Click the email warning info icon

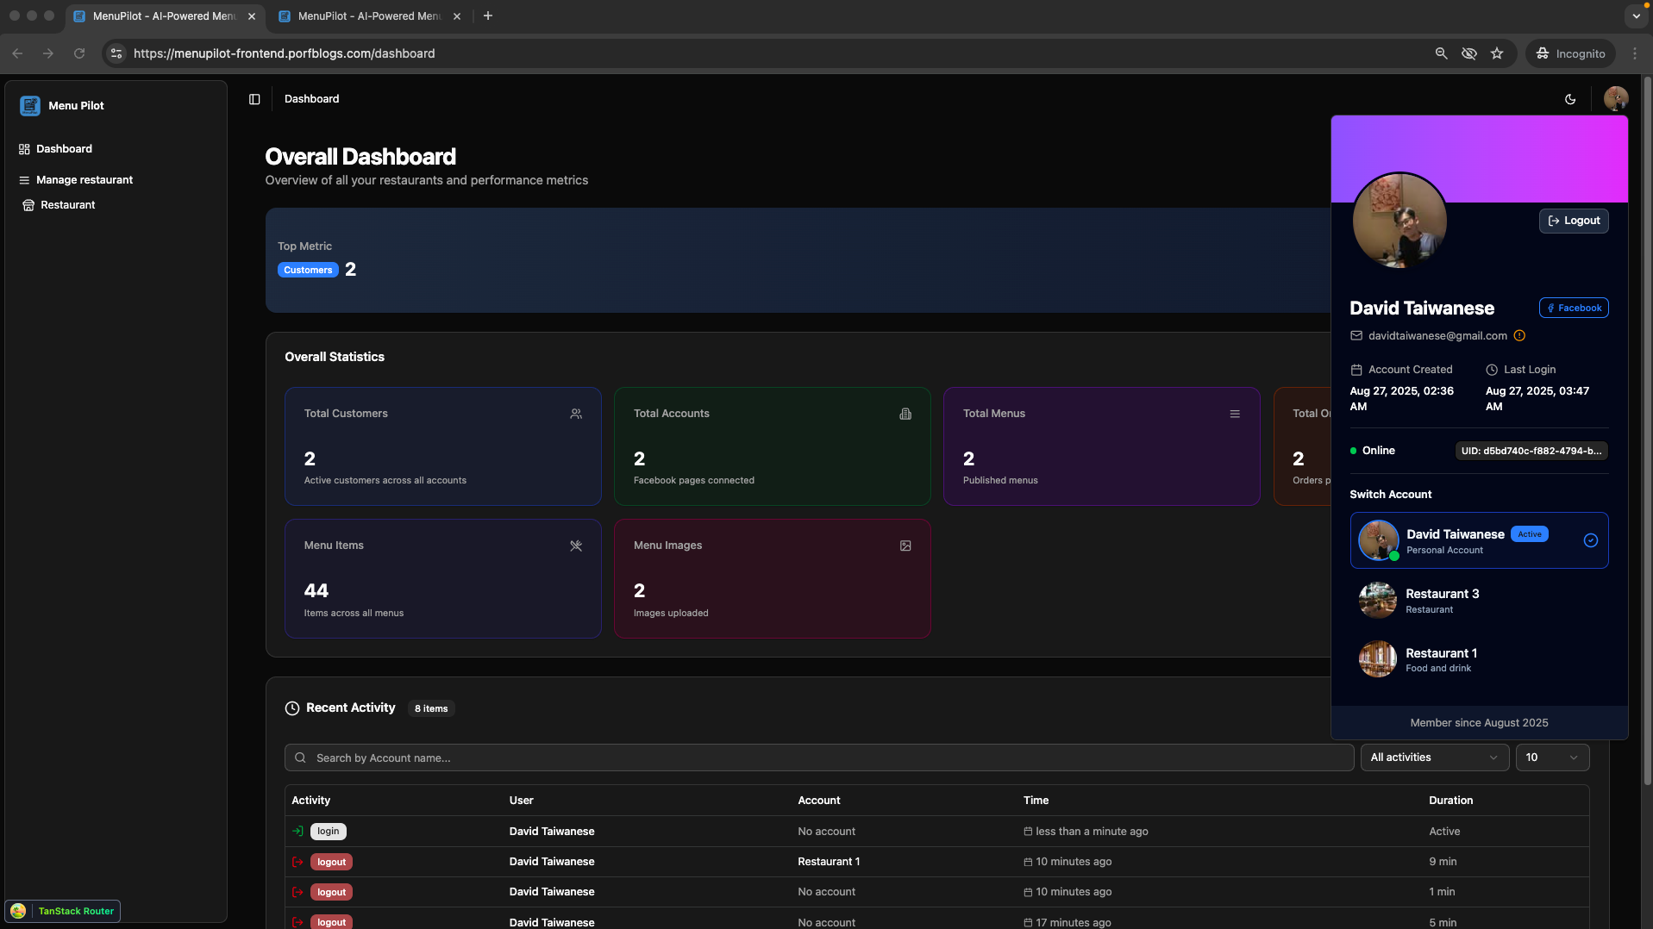(1519, 336)
